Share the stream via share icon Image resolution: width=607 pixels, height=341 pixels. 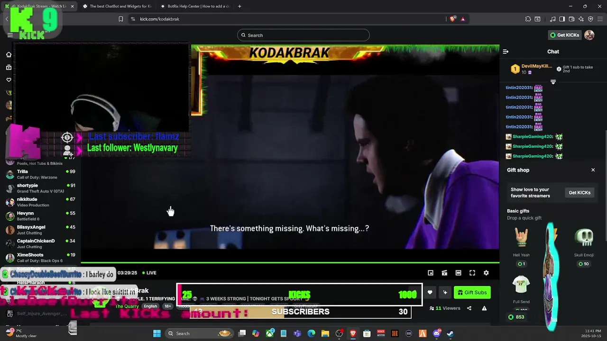point(469,308)
